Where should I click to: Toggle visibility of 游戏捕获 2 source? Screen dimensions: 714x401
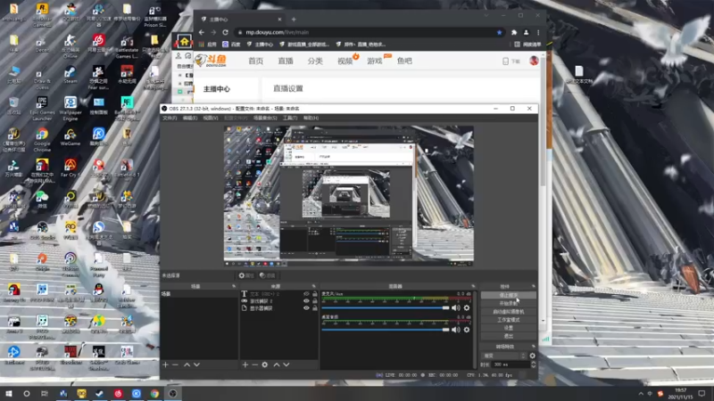[306, 301]
